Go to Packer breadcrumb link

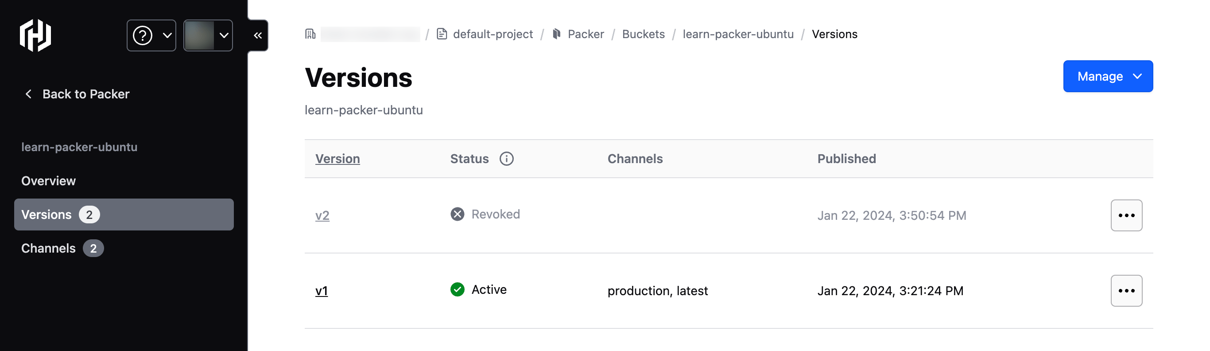coord(585,34)
